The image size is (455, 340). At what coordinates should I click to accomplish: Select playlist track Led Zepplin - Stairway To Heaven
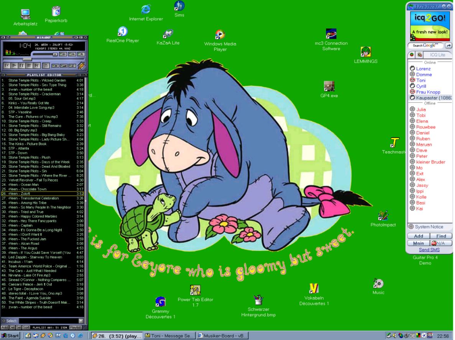pos(43,257)
